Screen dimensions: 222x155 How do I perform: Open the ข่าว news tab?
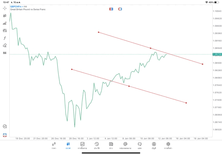[111, 145]
